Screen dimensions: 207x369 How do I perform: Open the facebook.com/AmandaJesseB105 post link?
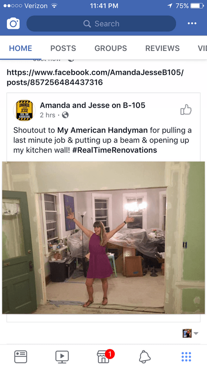click(x=95, y=77)
